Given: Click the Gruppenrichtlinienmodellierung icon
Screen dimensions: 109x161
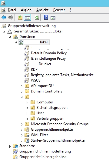Looking at the screenshot, I should tap(15, 151).
